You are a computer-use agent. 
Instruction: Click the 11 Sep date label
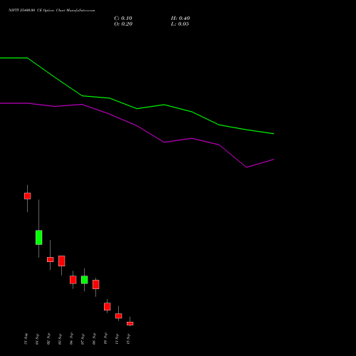tap(117, 339)
